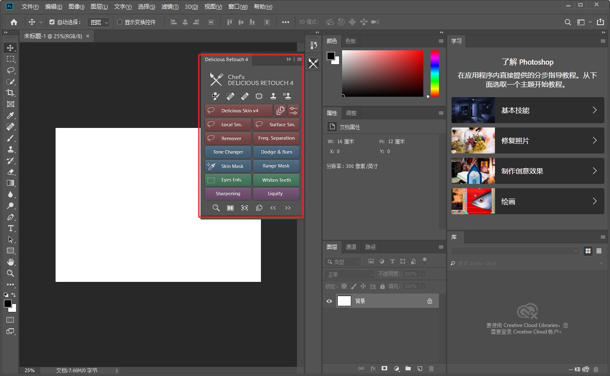Select the Pen tool
Image resolution: width=610 pixels, height=376 pixels.
[x=10, y=217]
